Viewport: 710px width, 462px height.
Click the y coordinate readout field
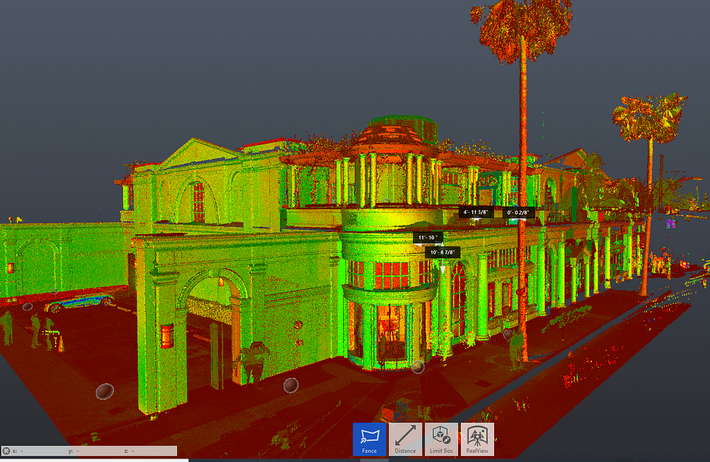tap(94, 451)
